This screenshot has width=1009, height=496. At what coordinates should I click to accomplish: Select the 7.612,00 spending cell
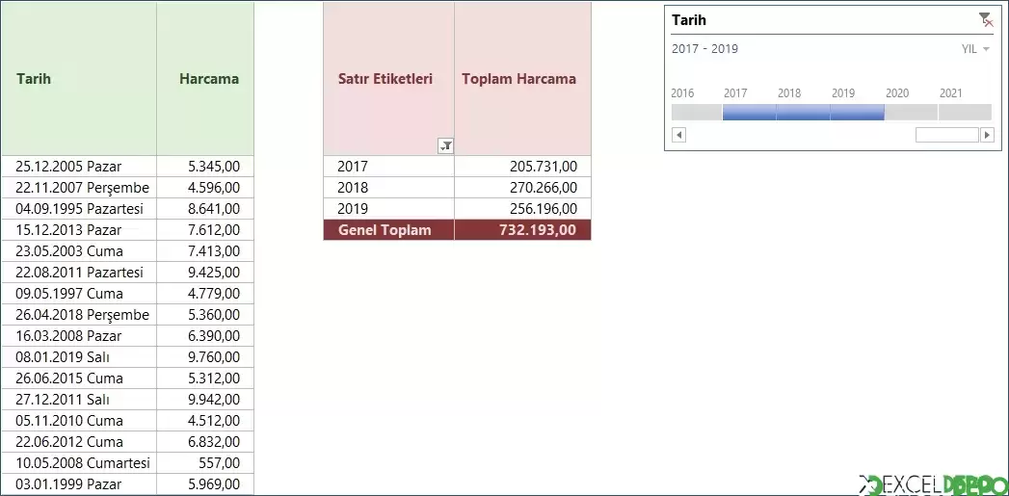[205, 230]
